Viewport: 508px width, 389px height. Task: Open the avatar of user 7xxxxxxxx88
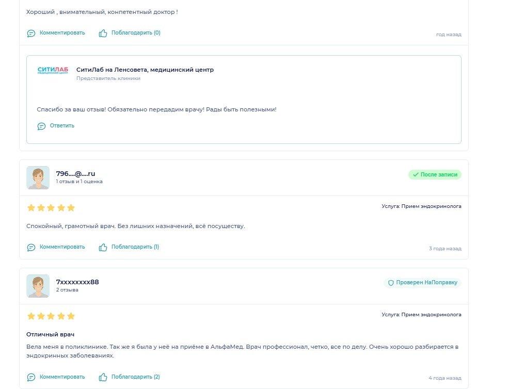pyautogui.click(x=38, y=286)
